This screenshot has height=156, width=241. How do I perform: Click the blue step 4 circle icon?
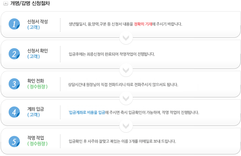14,112
